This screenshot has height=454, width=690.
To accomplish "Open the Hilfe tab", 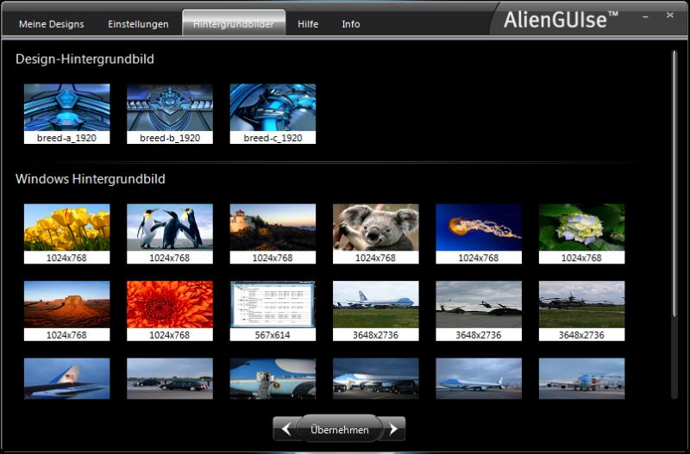I will tap(308, 24).
